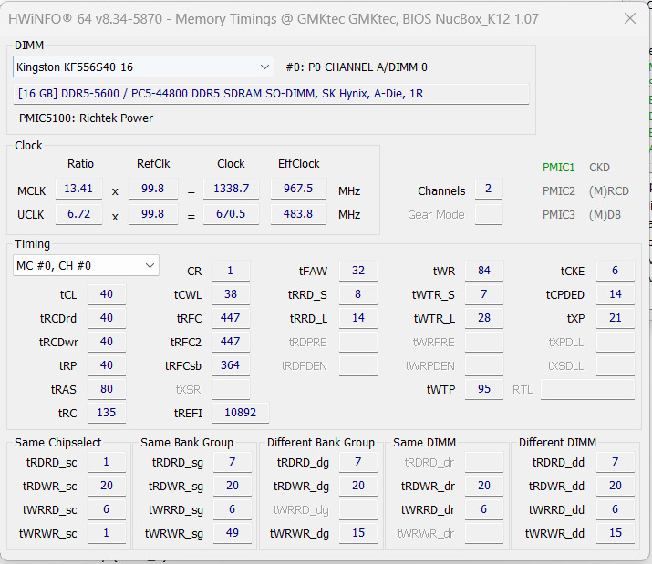Select the tRDRD_dg value field
Screen dimensions: 652x564
(x=358, y=463)
